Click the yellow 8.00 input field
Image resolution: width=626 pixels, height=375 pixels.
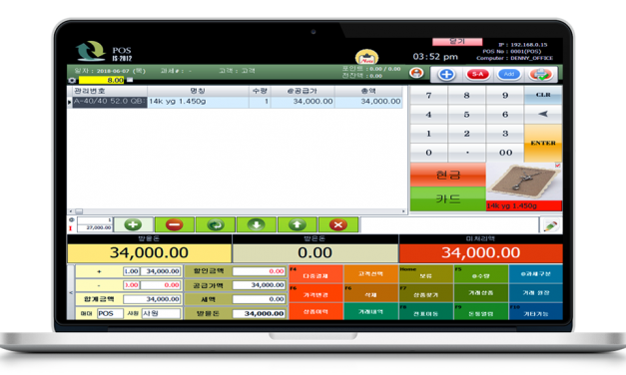click(x=102, y=80)
